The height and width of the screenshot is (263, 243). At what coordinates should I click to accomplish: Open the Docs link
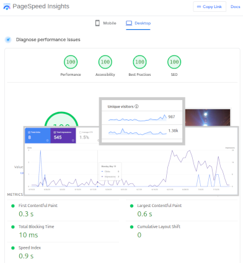pos(236,7)
